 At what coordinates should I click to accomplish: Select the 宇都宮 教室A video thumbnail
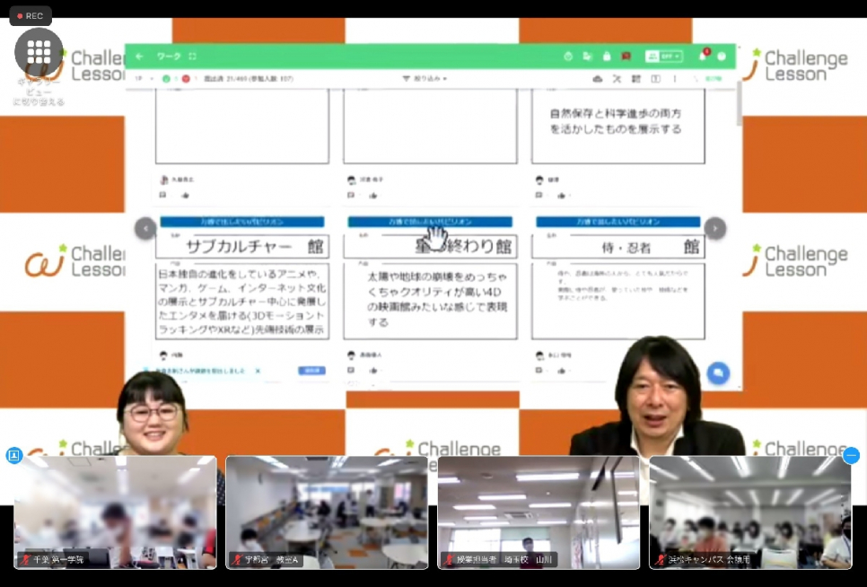[x=327, y=513]
